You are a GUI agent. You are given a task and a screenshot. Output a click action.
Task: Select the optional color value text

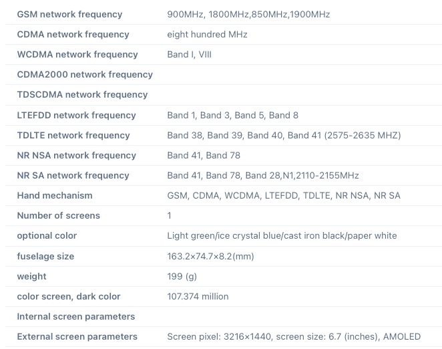[282, 235]
